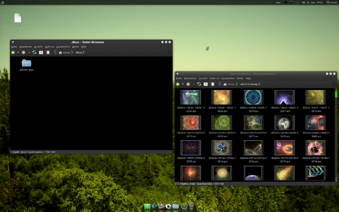Open Reiter menu in .electricsheep window
339x212 pixels.
pos(240,79)
